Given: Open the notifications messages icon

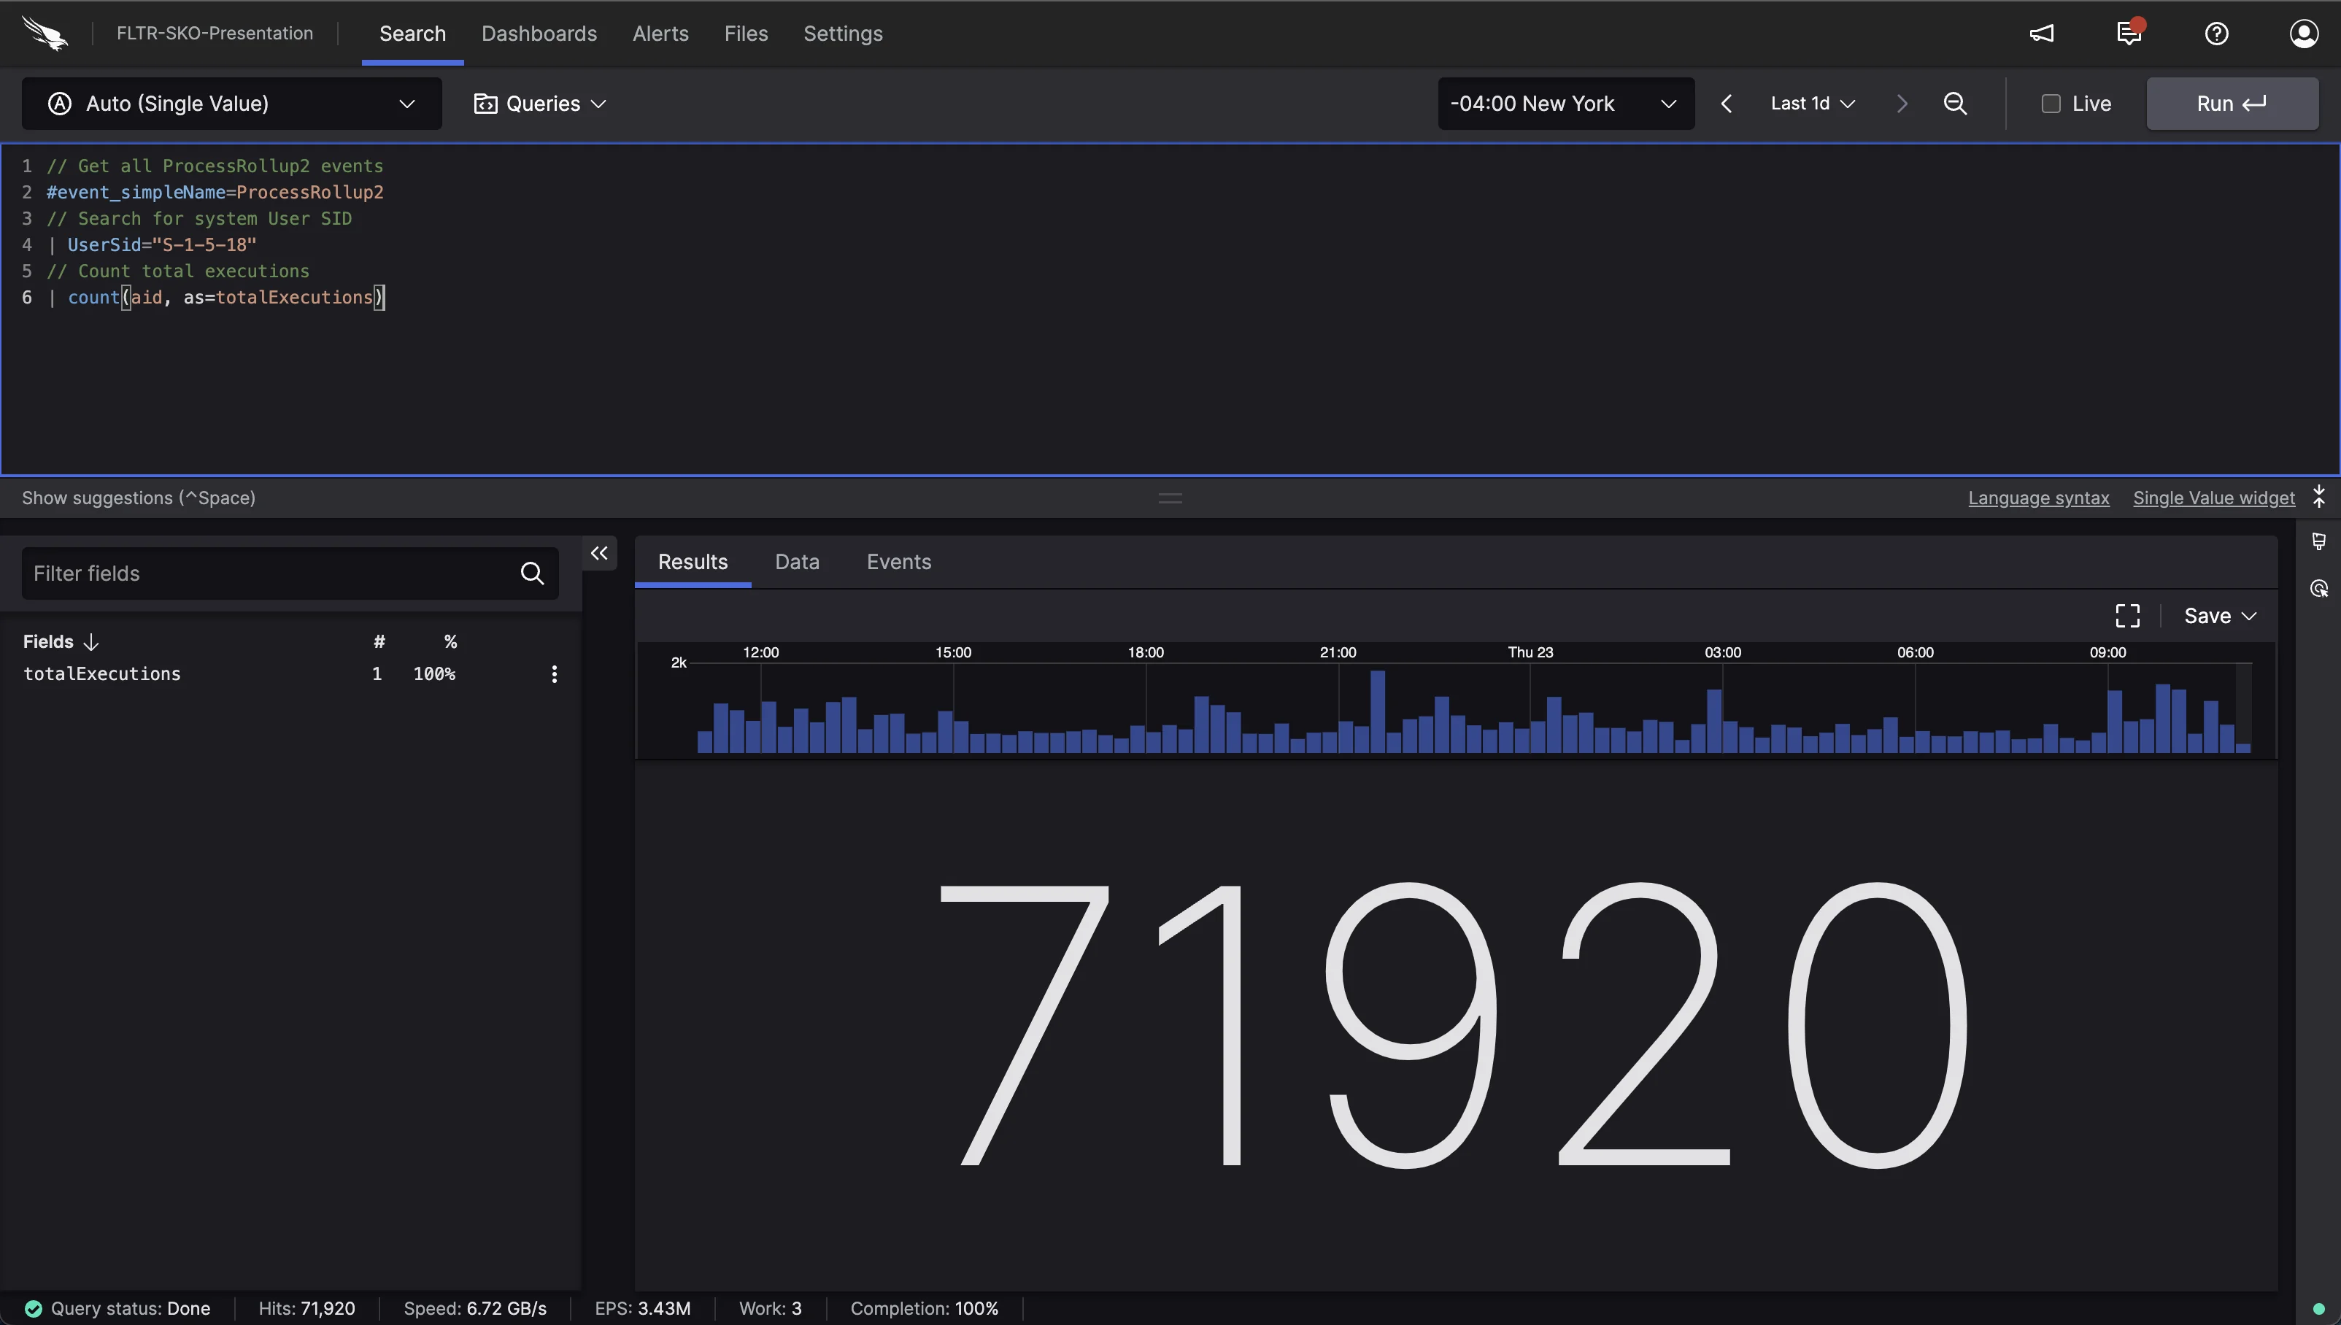Looking at the screenshot, I should [2130, 33].
